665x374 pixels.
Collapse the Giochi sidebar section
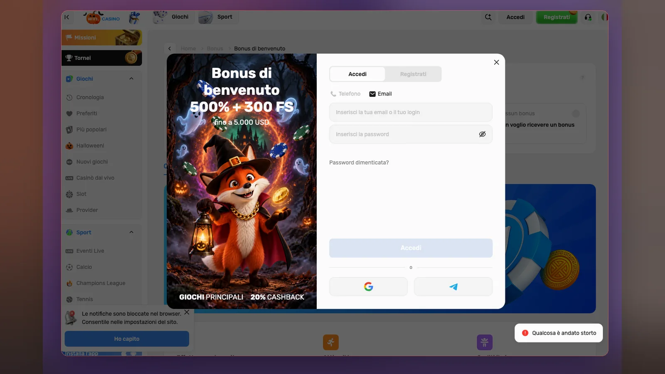point(131,79)
